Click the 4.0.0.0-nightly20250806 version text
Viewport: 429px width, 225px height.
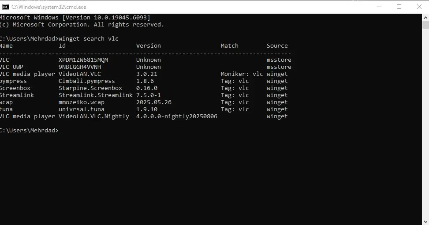coord(176,116)
